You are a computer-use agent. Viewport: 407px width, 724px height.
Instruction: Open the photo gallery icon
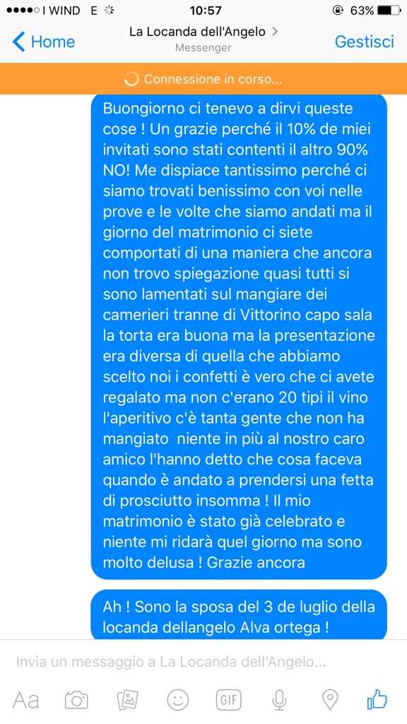point(127,700)
